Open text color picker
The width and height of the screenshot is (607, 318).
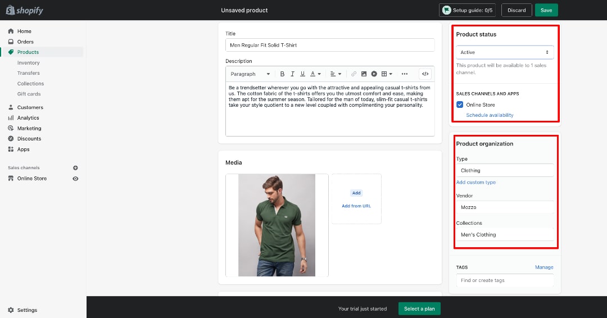tap(315, 74)
